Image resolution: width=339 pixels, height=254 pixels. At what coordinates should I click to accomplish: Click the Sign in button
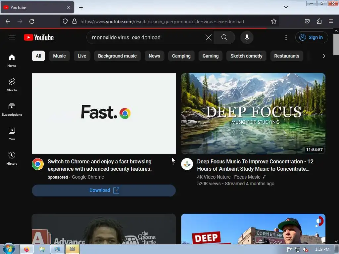click(312, 37)
